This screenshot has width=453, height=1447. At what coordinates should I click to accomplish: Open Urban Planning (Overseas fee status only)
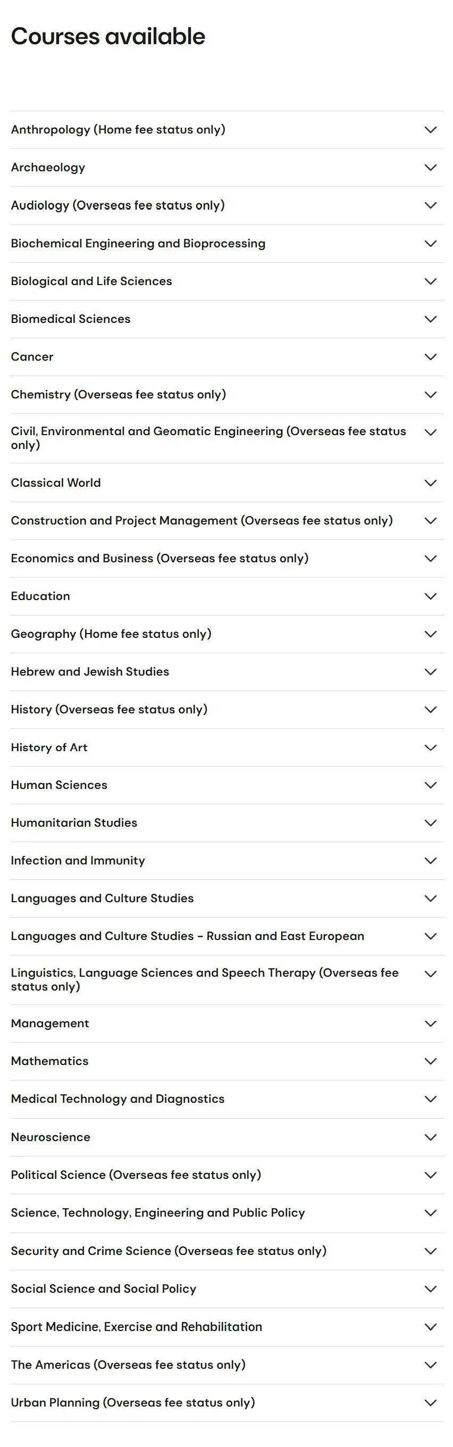point(227,1403)
